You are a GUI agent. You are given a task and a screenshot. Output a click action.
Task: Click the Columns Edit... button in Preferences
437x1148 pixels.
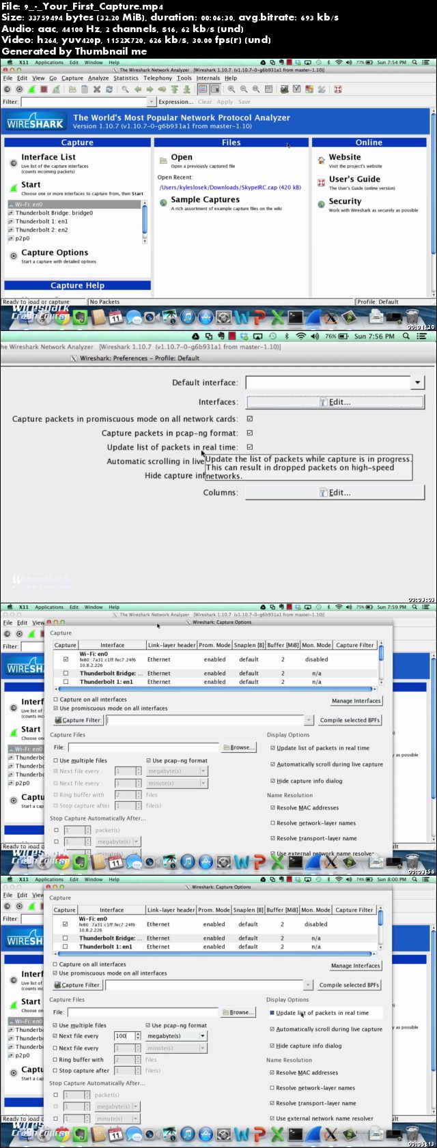coord(335,492)
